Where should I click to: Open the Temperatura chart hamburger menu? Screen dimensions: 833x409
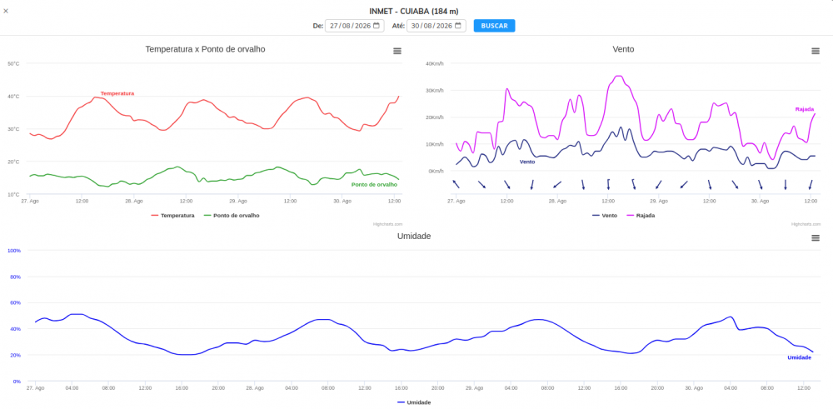(397, 51)
